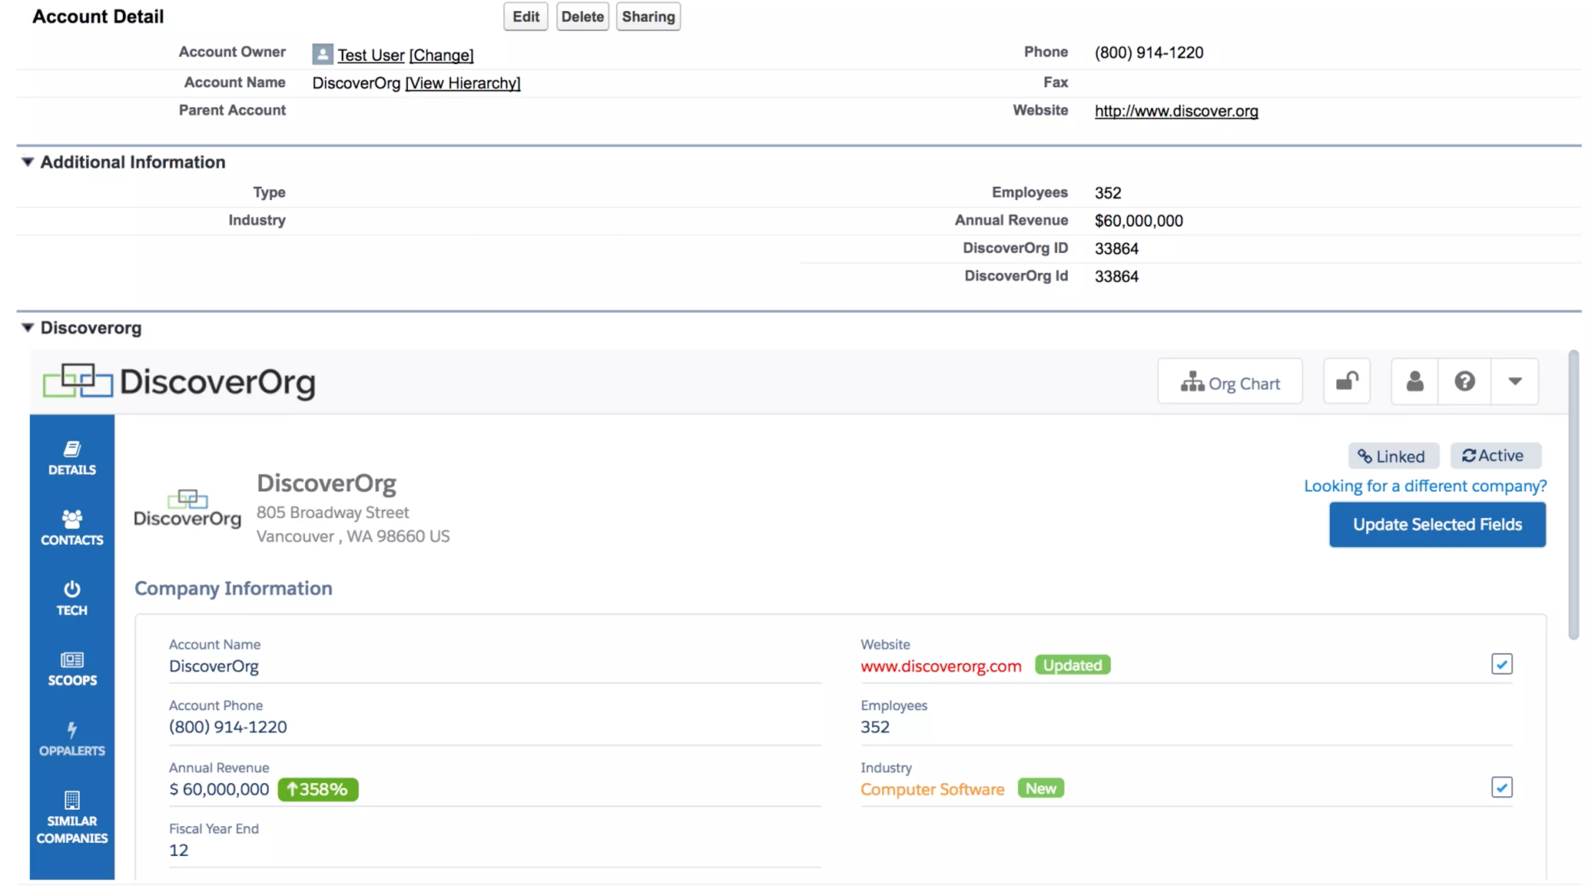Click the unlock padlock icon button

[x=1347, y=381]
